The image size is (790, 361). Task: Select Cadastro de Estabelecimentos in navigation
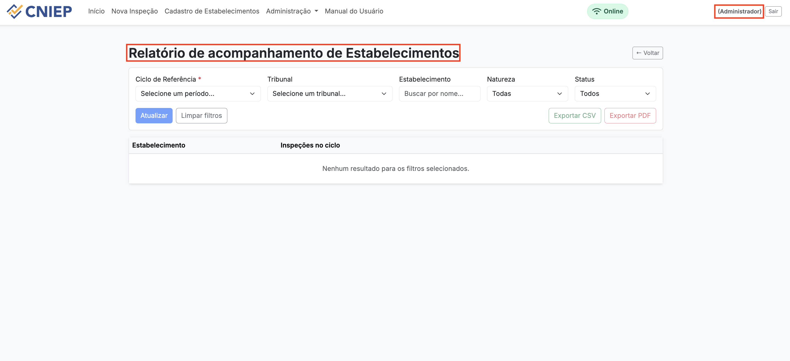212,11
